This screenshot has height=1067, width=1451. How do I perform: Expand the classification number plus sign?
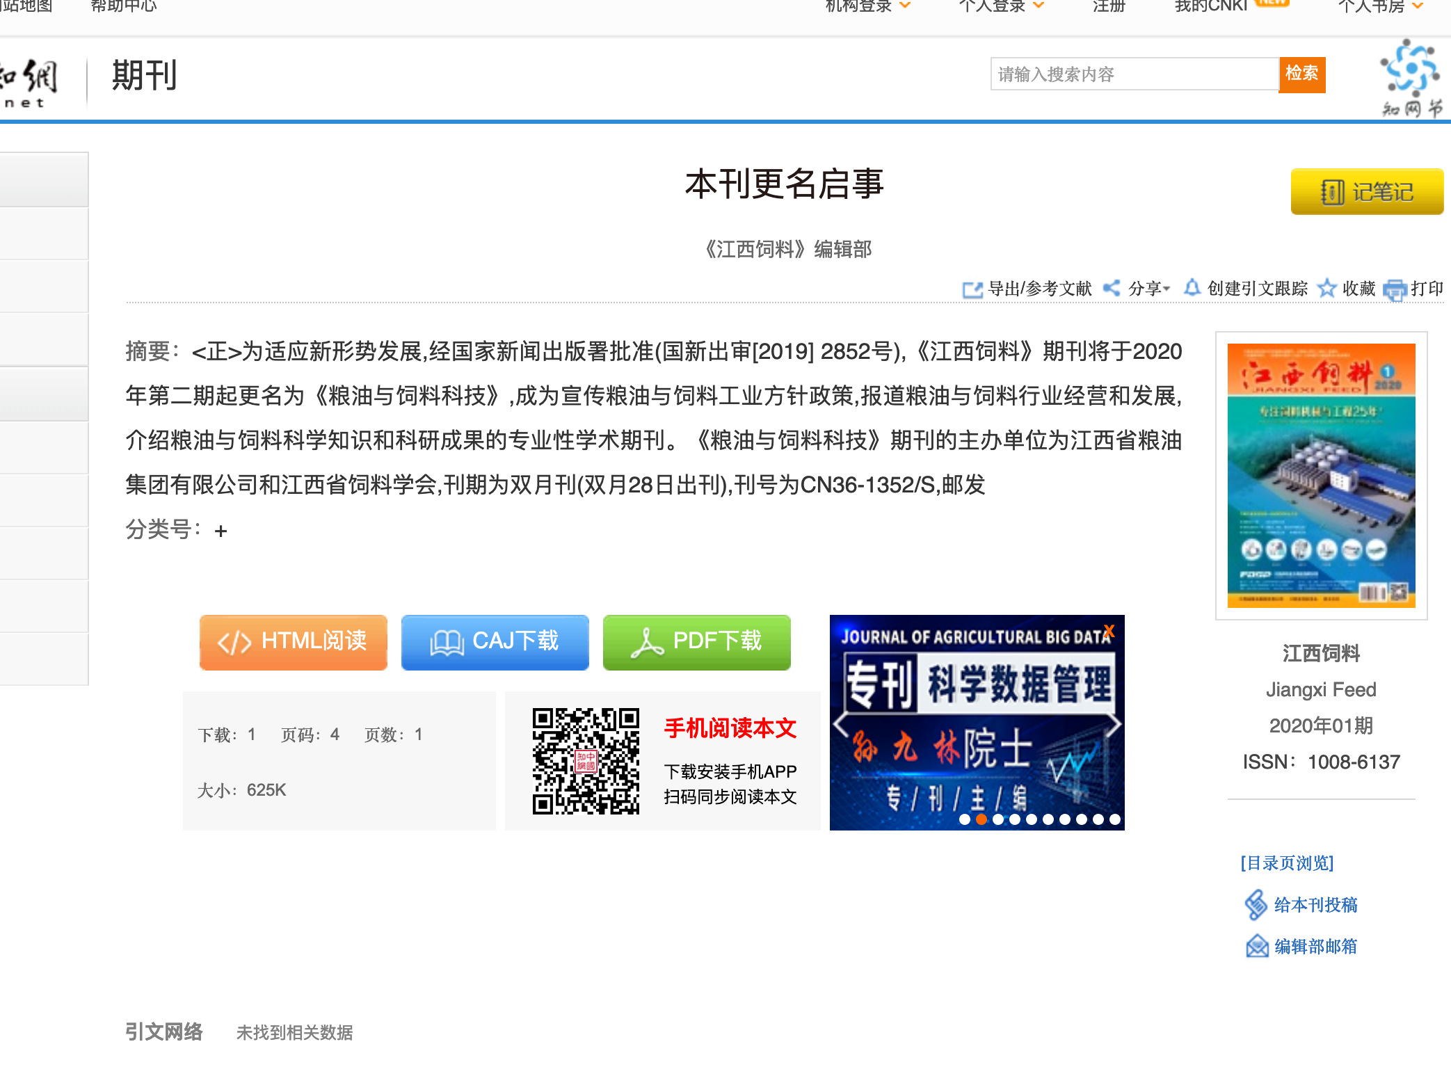[x=221, y=531]
